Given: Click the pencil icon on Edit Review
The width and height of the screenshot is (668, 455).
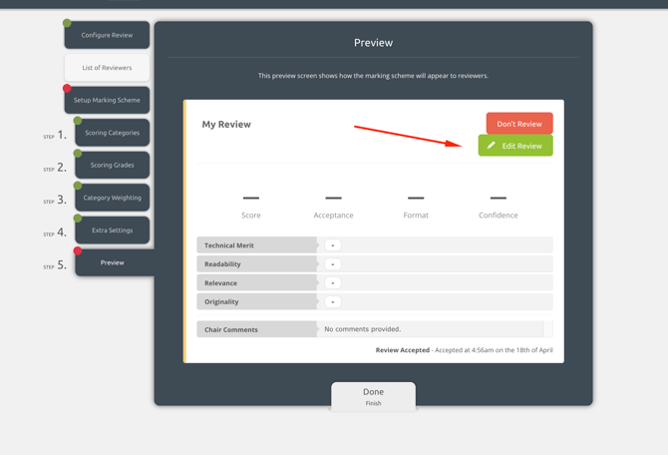Looking at the screenshot, I should [492, 146].
